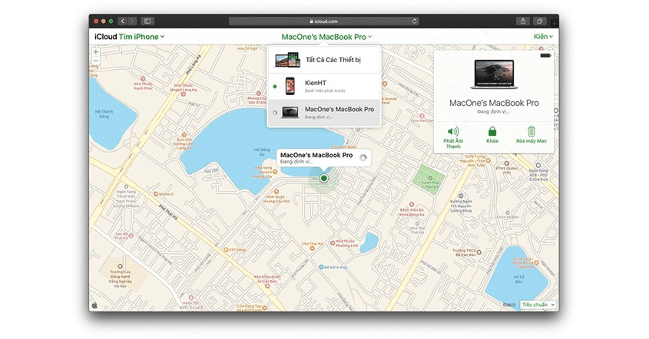
Task: Click the green device location dot on map
Action: (324, 178)
